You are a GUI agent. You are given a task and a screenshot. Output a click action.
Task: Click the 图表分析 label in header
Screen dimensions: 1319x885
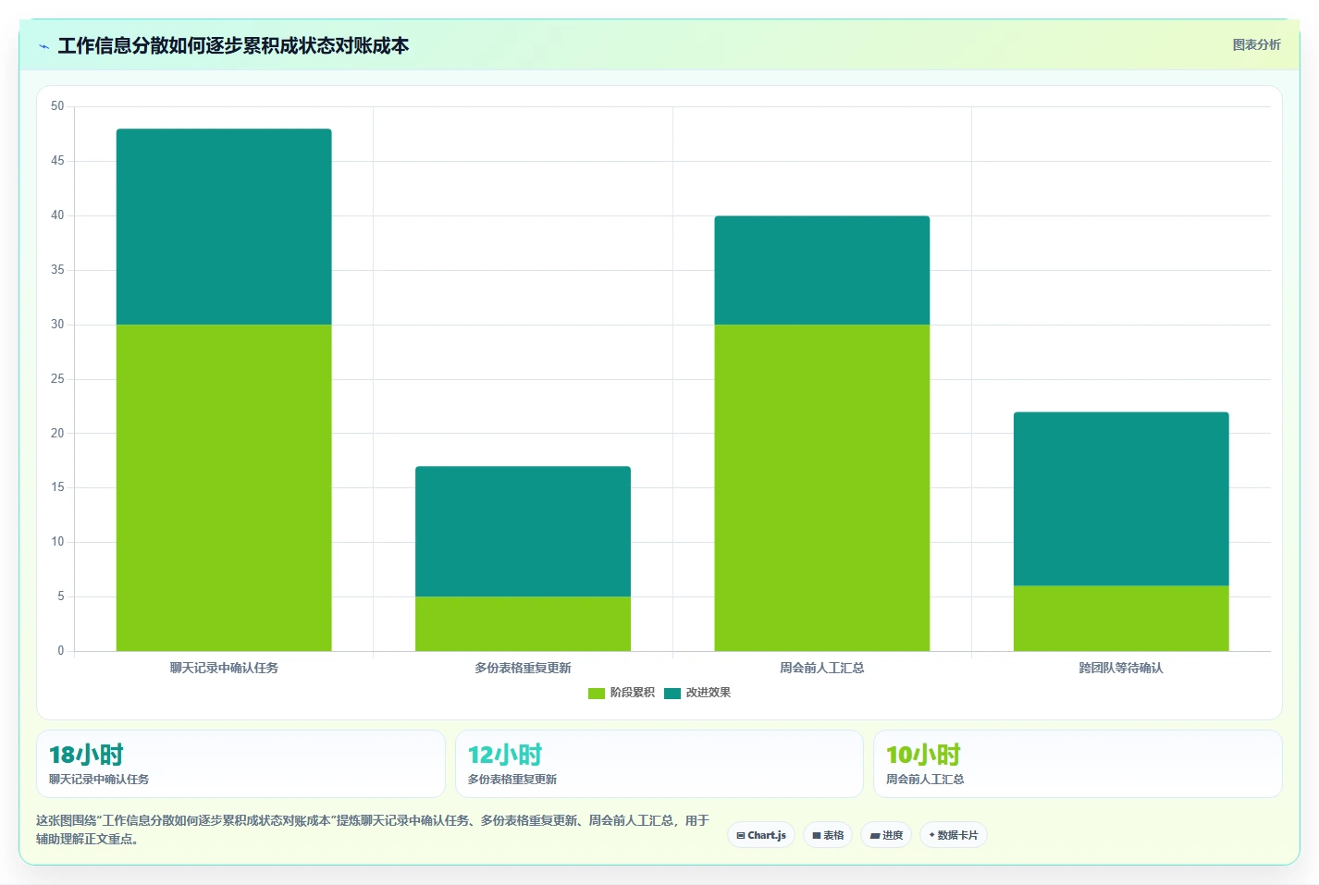[x=1256, y=44]
